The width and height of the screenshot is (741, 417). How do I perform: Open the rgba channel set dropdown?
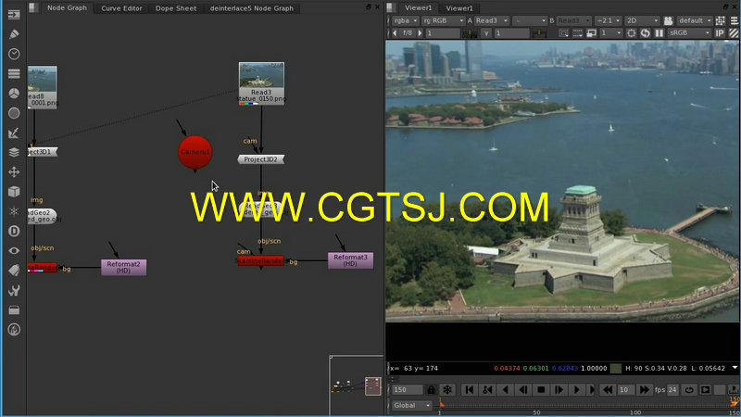406,20
